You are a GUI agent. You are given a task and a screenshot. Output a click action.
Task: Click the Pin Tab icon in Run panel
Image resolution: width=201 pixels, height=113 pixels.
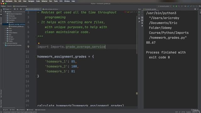tap(139, 22)
